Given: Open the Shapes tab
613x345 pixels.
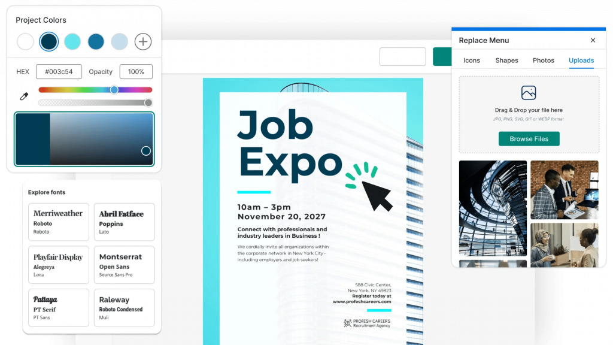Looking at the screenshot, I should [506, 60].
